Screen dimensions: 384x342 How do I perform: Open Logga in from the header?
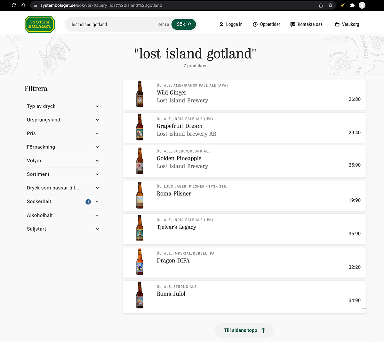tap(231, 24)
